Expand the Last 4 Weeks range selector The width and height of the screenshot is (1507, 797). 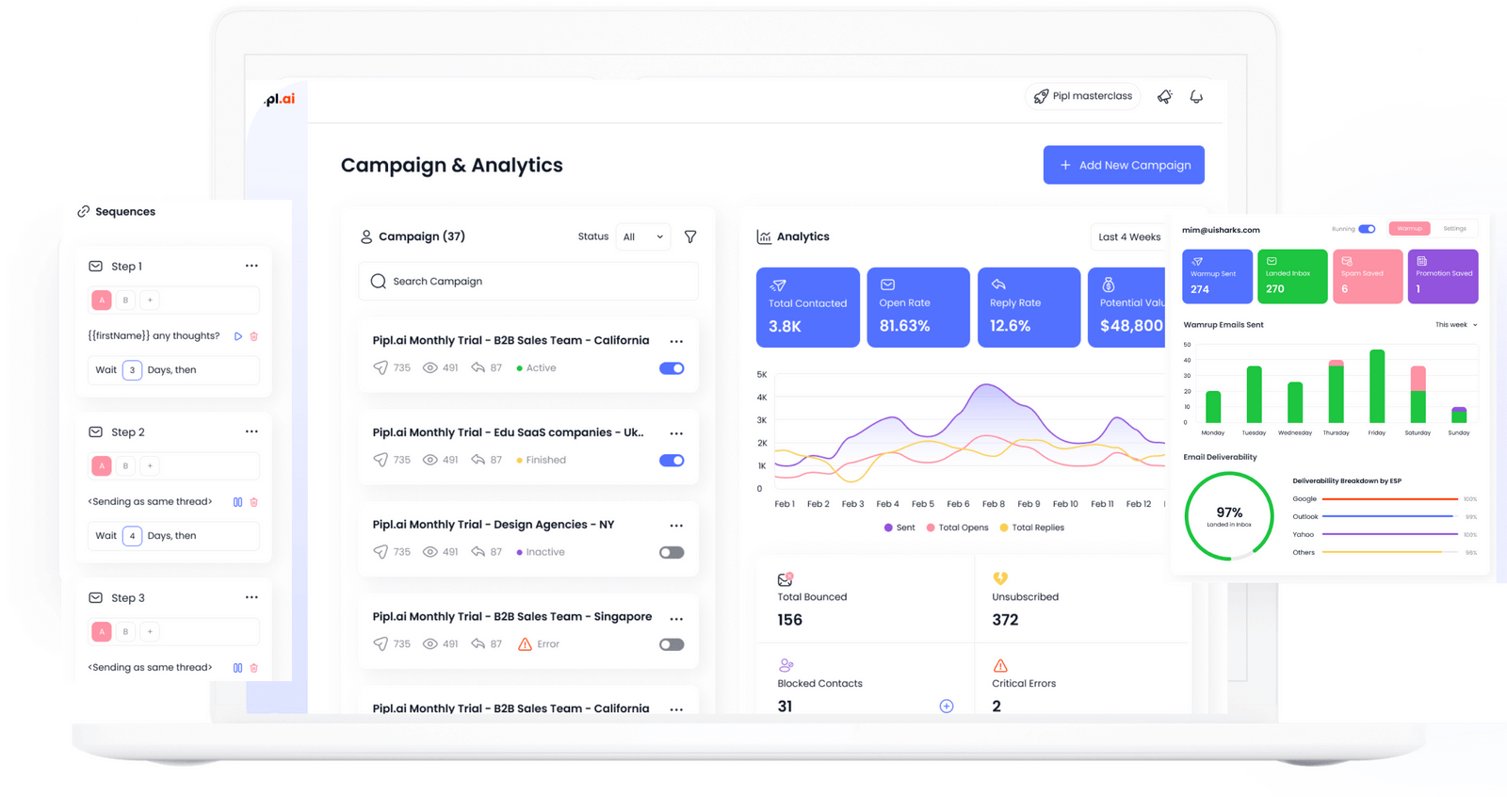[x=1129, y=237]
